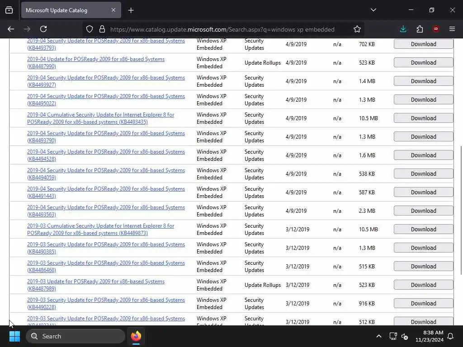Select the Microsoft Update Catalog tab
This screenshot has height=347, width=463.
71,10
